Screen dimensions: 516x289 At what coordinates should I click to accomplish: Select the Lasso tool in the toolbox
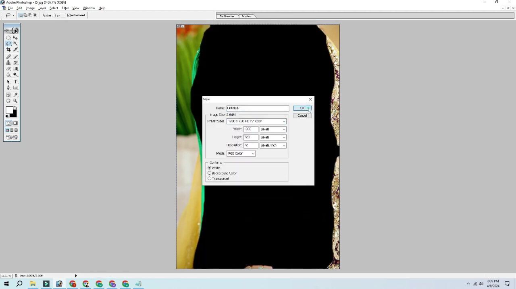[x=8, y=43]
